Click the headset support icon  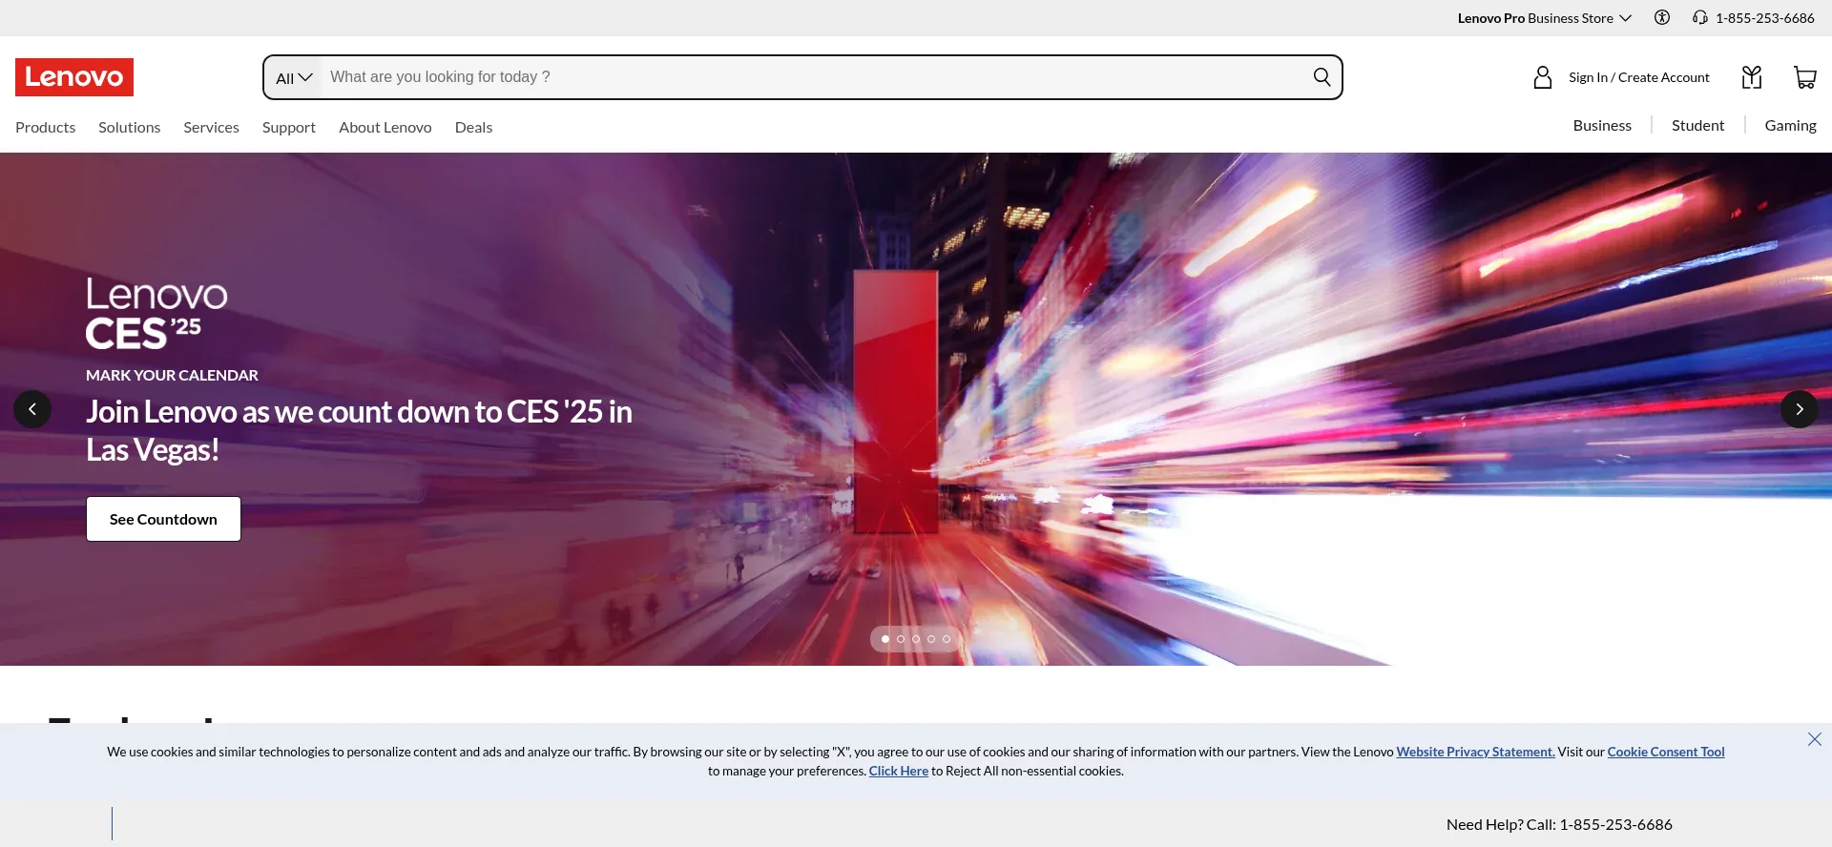click(1700, 17)
